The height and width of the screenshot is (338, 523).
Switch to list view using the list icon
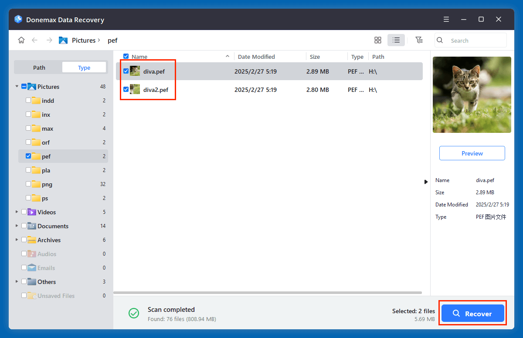click(396, 40)
